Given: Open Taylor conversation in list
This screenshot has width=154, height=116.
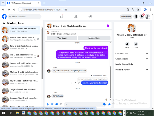Looking at the screenshot, I should tap(21, 82).
